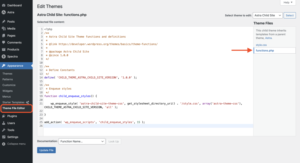Image resolution: width=300 pixels, height=163 pixels.
Task: Open Comments section
Action: pyautogui.click(x=14, y=43)
